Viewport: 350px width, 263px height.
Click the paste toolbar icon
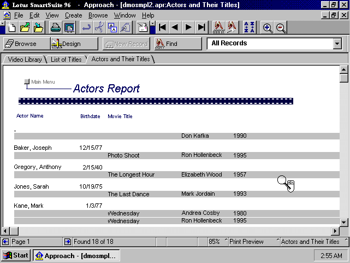click(x=126, y=27)
